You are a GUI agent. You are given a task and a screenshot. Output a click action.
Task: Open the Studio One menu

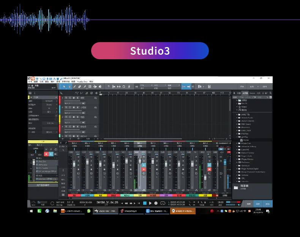tap(82, 82)
